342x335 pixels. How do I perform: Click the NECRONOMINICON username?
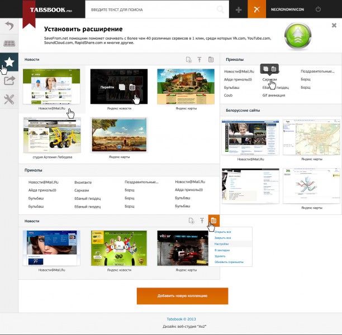click(x=287, y=9)
